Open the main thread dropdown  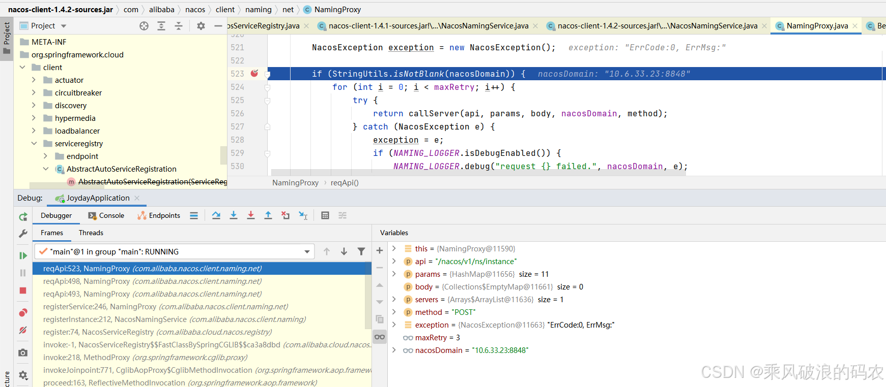307,251
